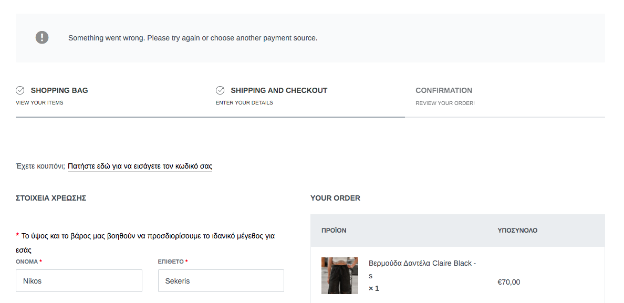Viewport: 624px width, 303px height.
Task: Switch to the SHIPPING AND CHECKOUT step
Action: pos(278,90)
